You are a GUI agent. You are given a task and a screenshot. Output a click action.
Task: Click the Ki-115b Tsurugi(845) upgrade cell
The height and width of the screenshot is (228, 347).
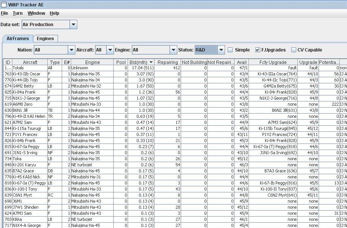[x=273, y=128]
